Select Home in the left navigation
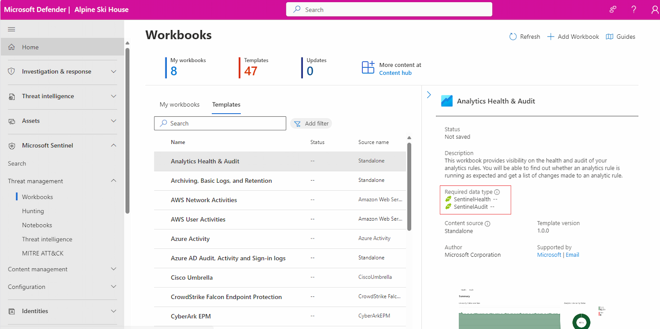This screenshot has height=329, width=660. (x=30, y=46)
